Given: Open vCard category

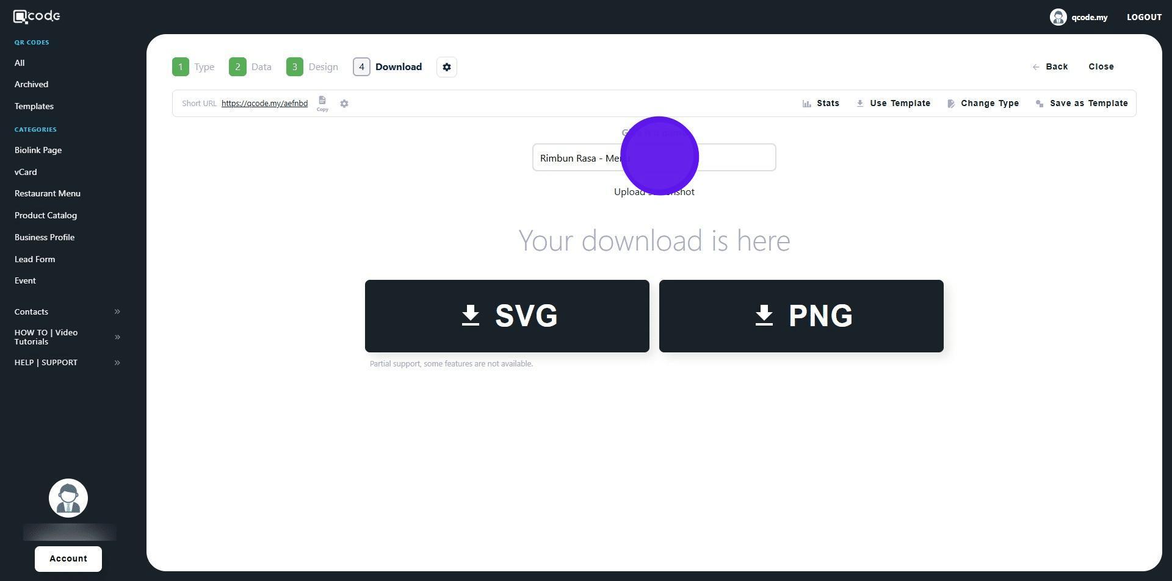Looking at the screenshot, I should click(26, 172).
